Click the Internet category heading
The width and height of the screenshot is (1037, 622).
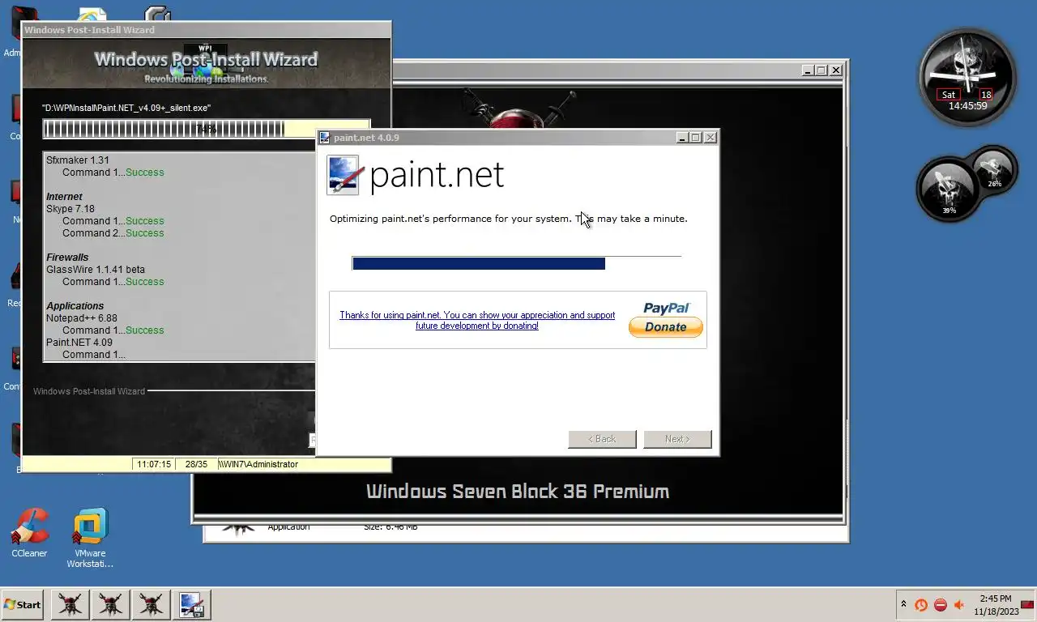click(x=64, y=197)
